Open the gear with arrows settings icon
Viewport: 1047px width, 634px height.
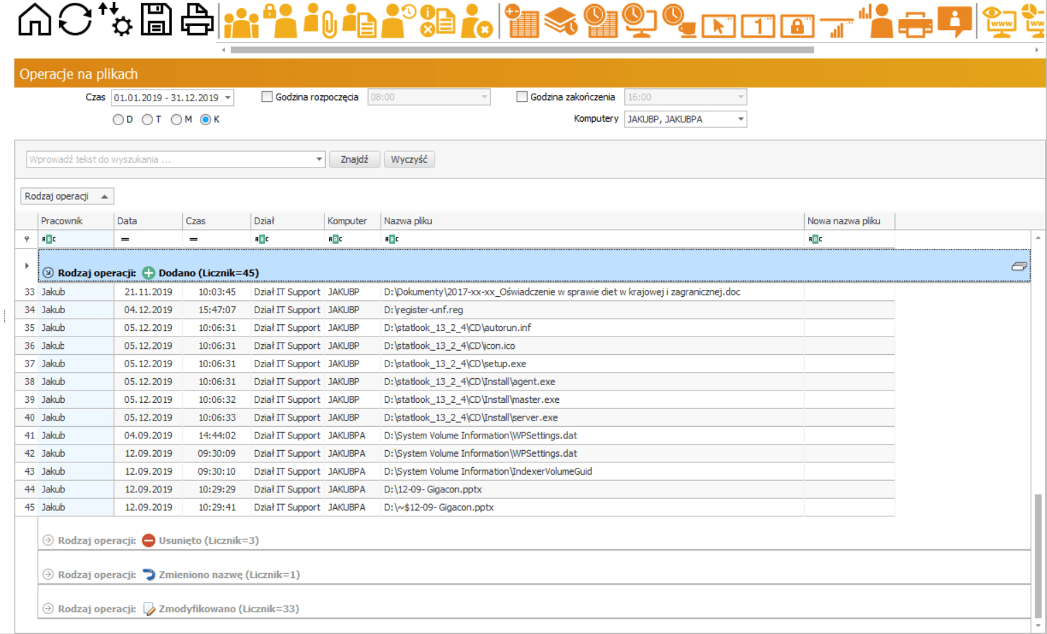coord(115,19)
